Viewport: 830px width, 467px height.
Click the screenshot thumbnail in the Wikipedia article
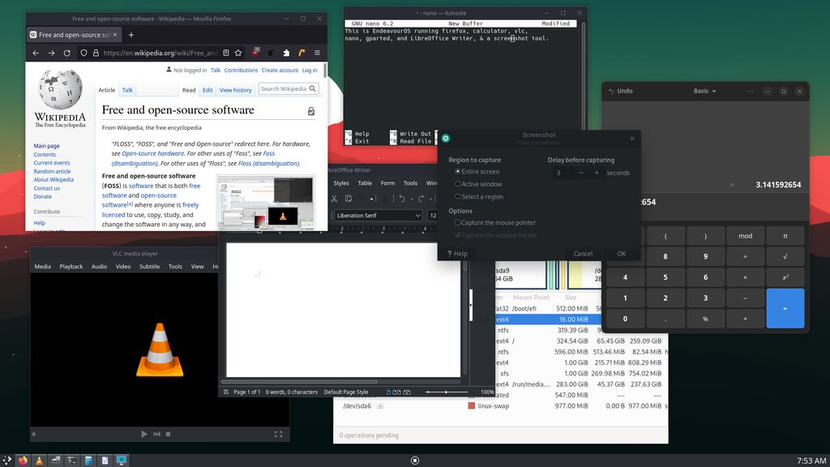[266, 202]
